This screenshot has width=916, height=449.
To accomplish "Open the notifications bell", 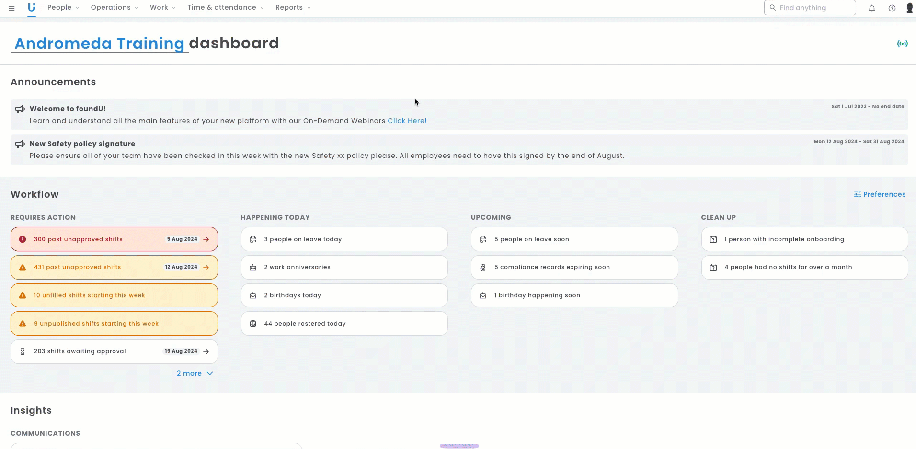I will pos(872,8).
